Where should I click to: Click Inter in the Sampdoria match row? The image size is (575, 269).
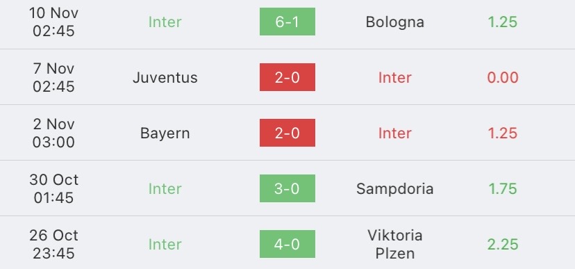coord(165,188)
